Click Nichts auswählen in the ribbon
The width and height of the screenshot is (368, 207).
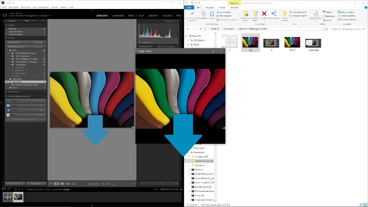click(x=346, y=16)
